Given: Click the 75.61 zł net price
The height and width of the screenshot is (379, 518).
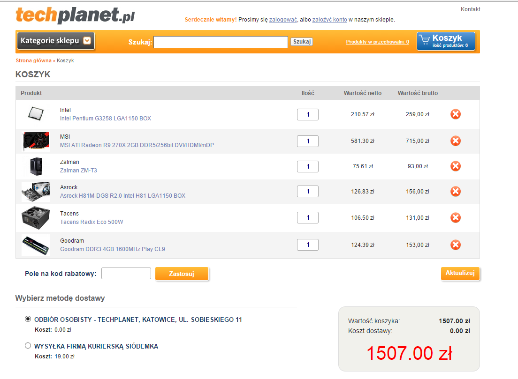Looking at the screenshot, I should coord(363,166).
